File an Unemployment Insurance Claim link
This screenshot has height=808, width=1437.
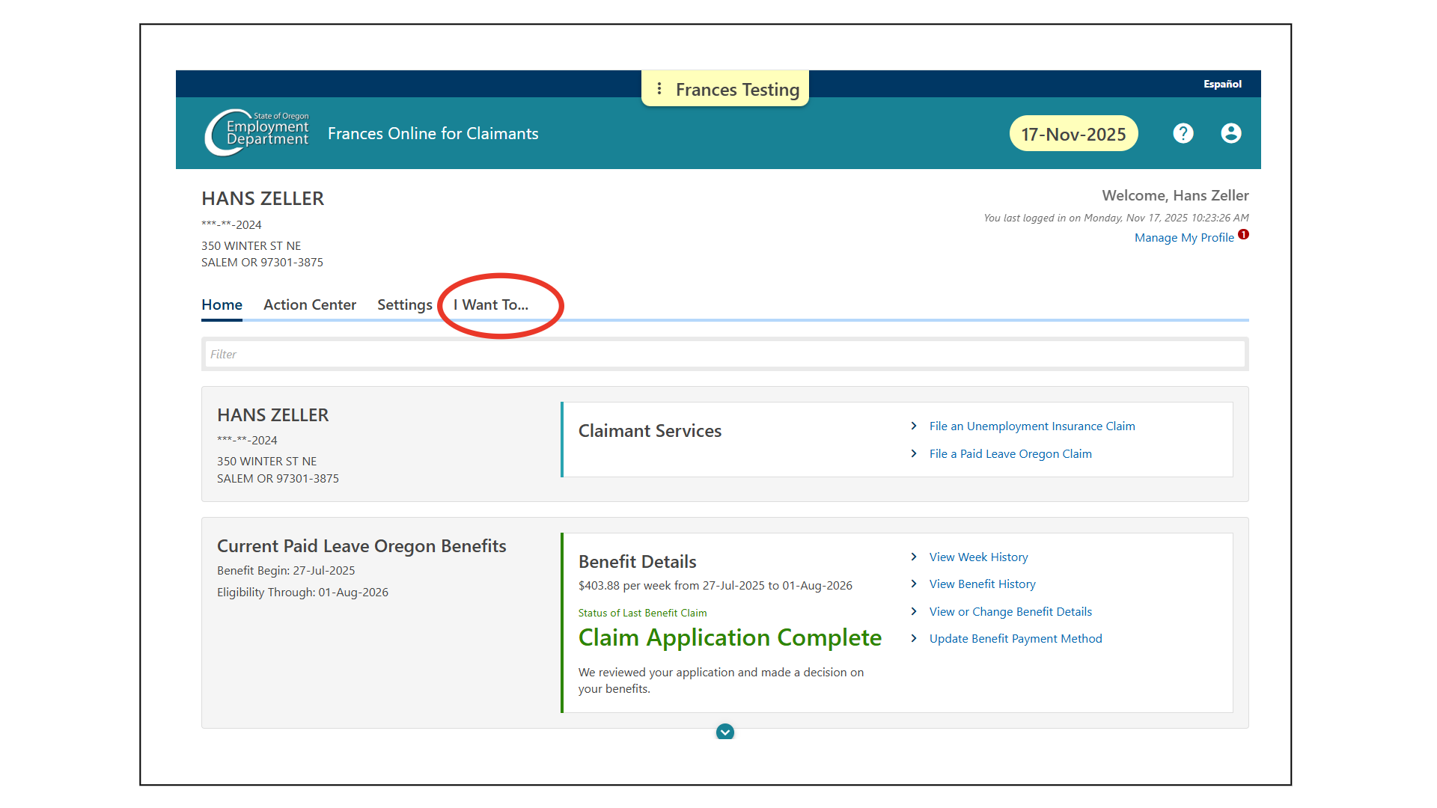click(x=1032, y=426)
